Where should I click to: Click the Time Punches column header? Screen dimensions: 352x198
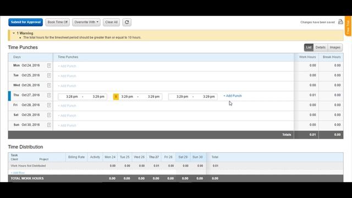click(x=68, y=57)
